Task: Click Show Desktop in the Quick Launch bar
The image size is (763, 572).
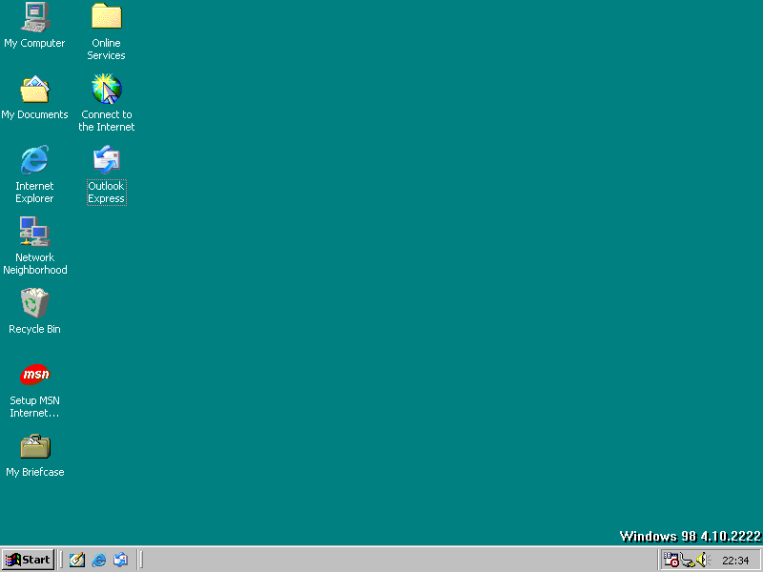Action: click(76, 560)
